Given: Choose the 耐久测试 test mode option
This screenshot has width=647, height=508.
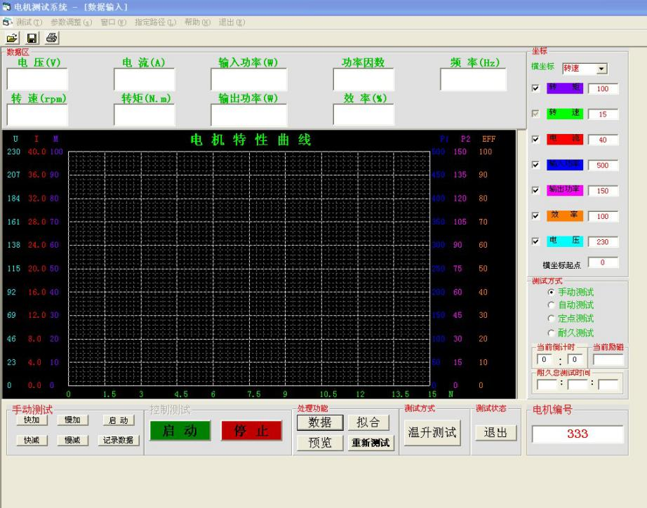Looking at the screenshot, I should 551,333.
